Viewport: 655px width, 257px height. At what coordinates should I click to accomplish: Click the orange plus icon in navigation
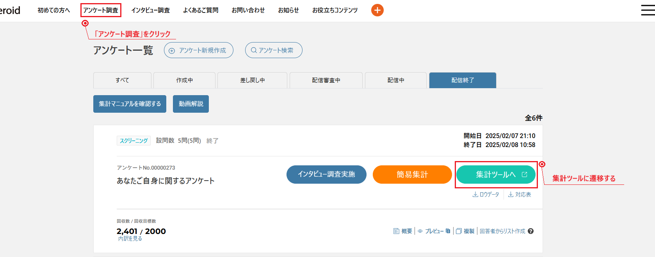(x=377, y=10)
